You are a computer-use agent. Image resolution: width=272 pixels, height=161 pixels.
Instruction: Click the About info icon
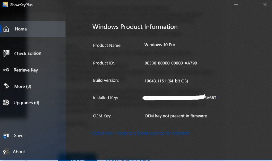click(x=6, y=152)
